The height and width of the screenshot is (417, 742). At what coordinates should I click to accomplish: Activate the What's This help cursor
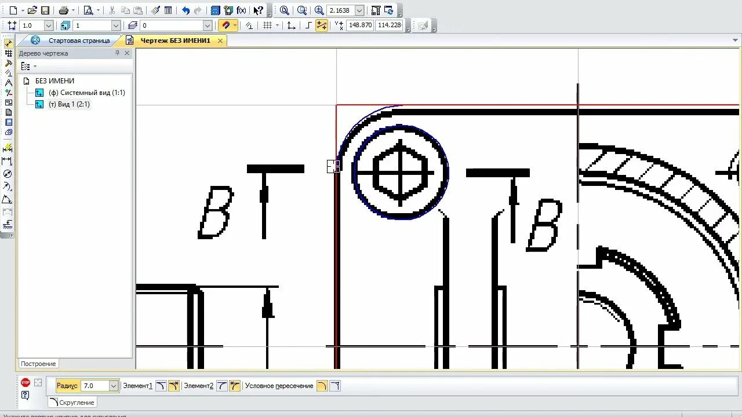pos(259,10)
